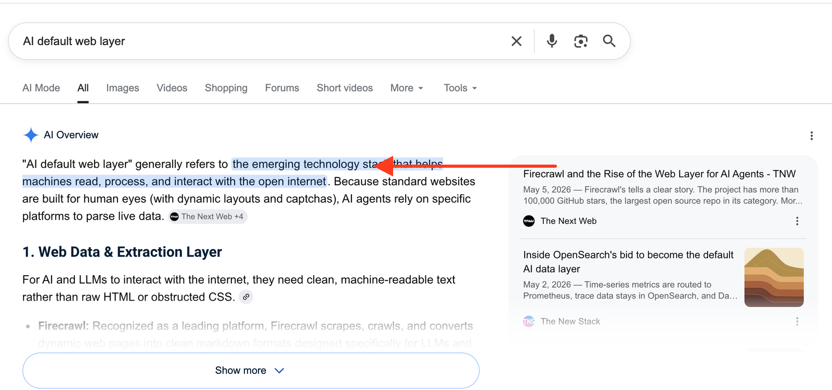Click The New Stack favicon in source card

[529, 321]
